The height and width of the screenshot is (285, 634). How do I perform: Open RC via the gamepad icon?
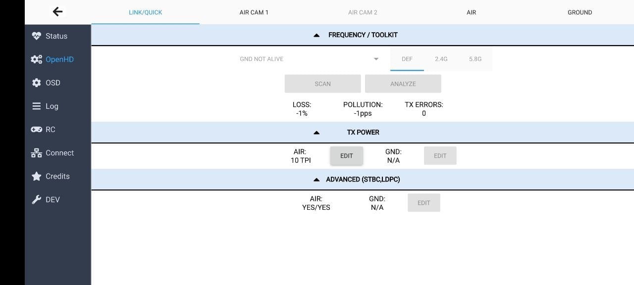click(x=36, y=130)
